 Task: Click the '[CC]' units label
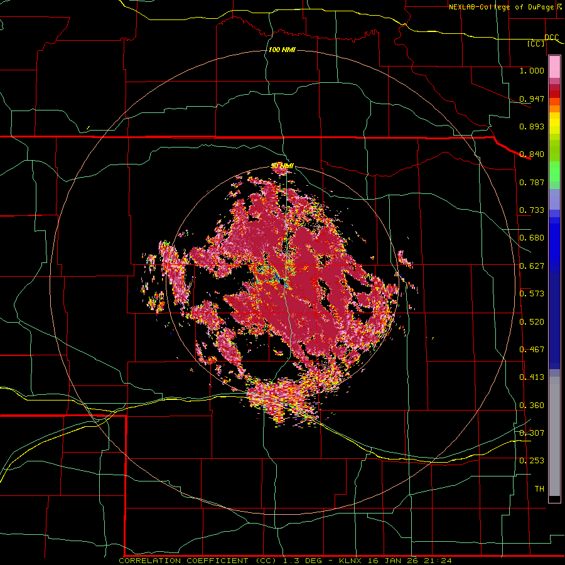(536, 43)
